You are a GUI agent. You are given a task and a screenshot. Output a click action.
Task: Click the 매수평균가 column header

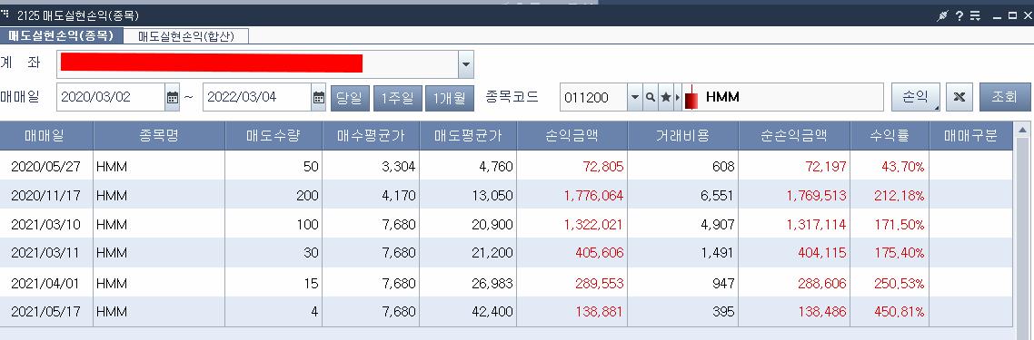(x=371, y=136)
